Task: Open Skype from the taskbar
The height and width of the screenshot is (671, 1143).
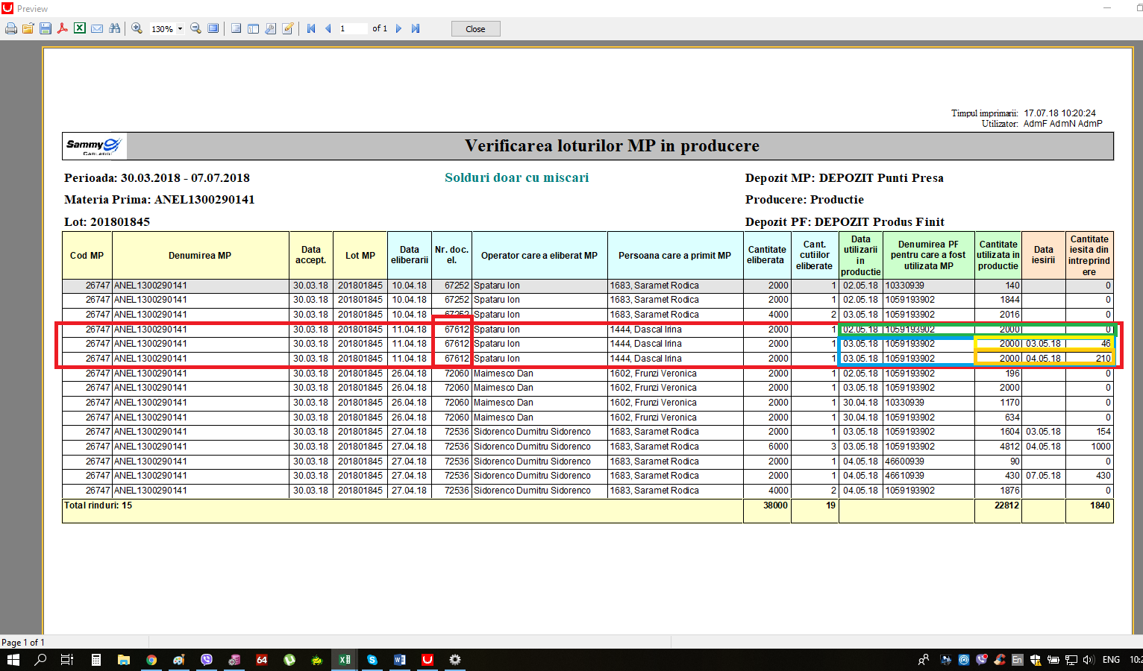Action: 372,660
